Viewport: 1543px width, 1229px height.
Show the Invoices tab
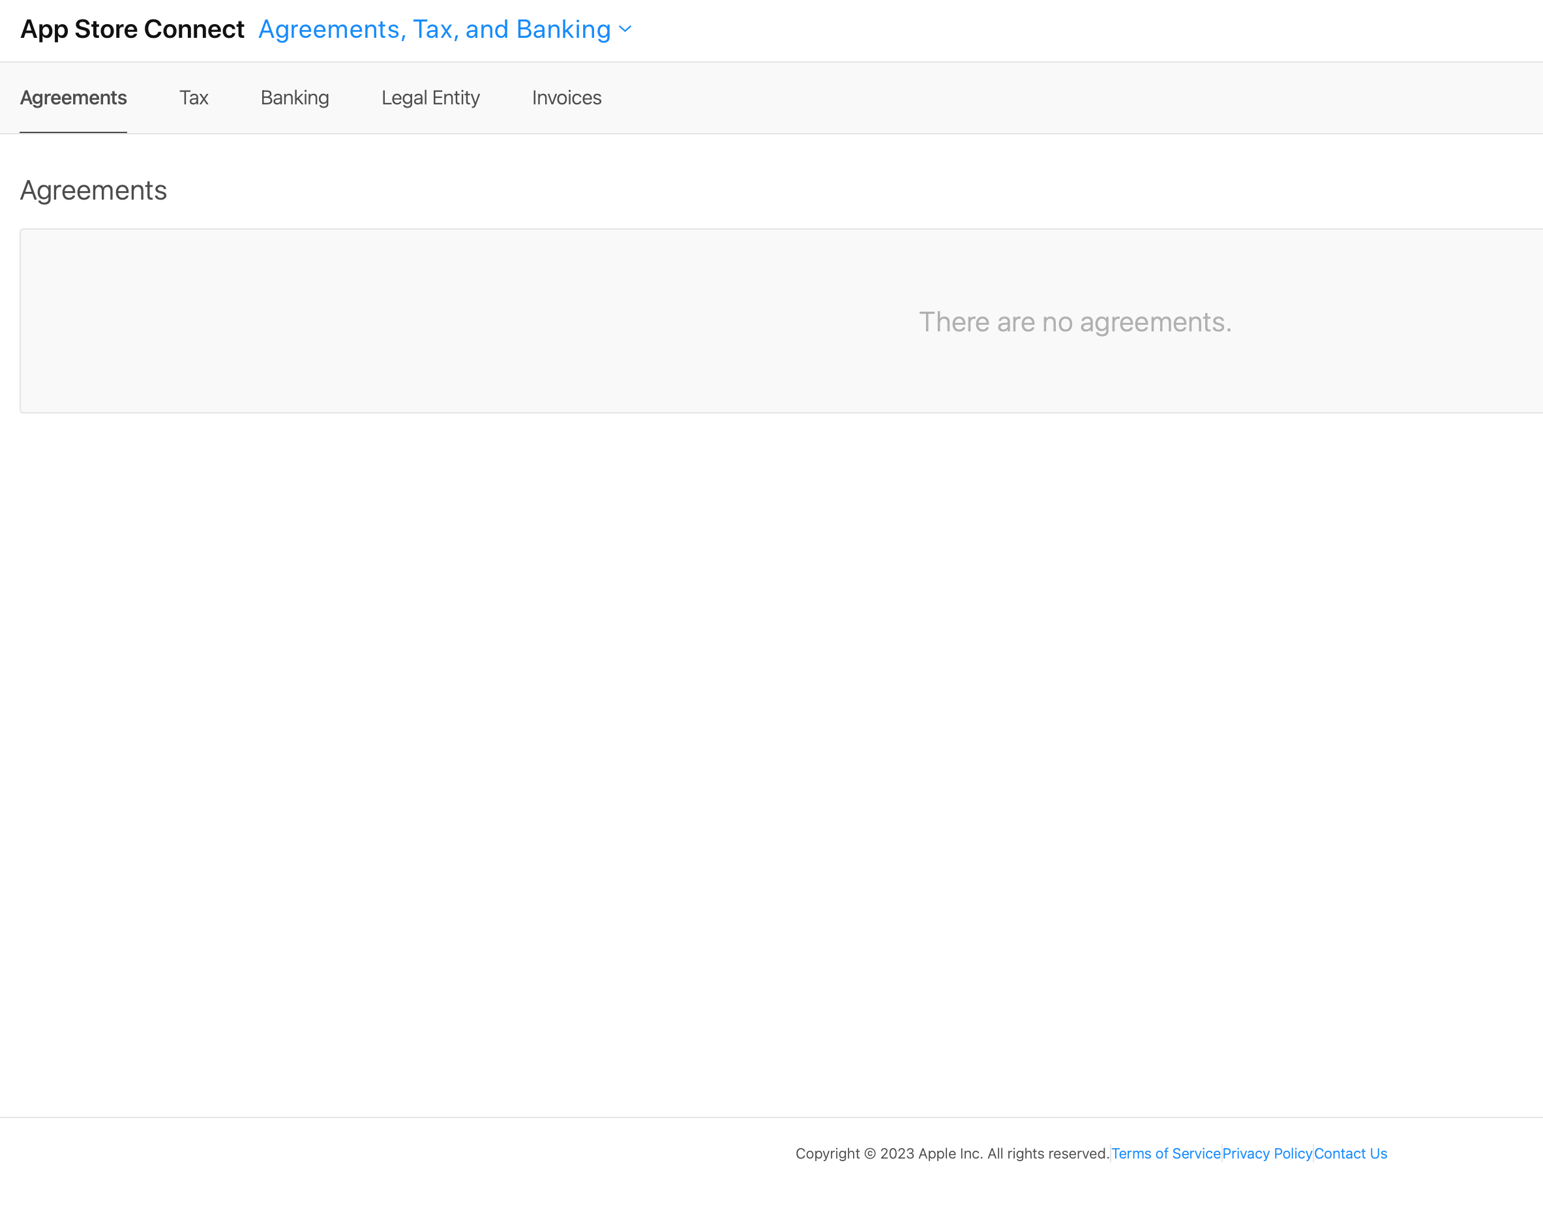pos(566,97)
